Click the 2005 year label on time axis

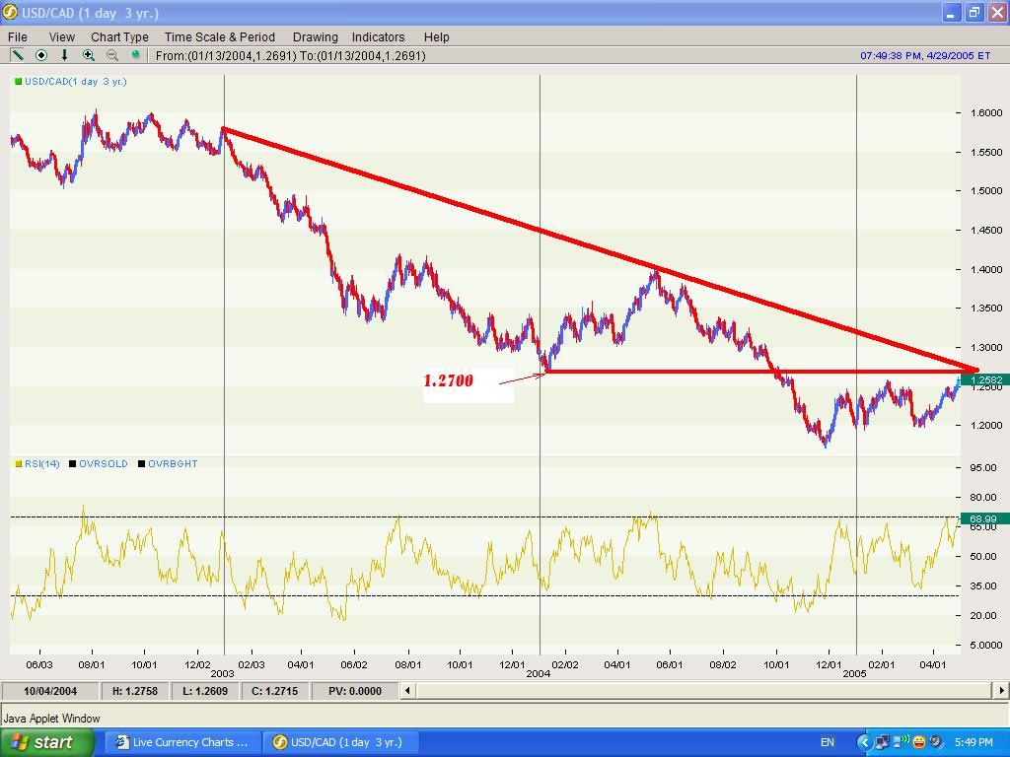(x=855, y=674)
